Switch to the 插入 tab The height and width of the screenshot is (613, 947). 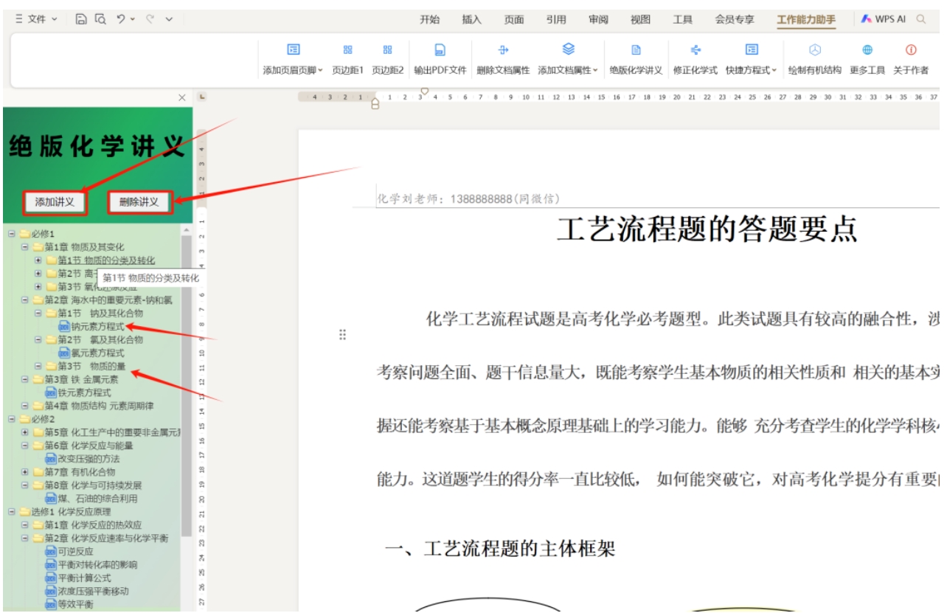pos(471,20)
